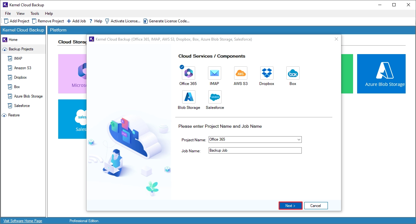Open Amazon S3 project in sidebar
Viewport: 416px width, 224px height.
tap(20, 68)
